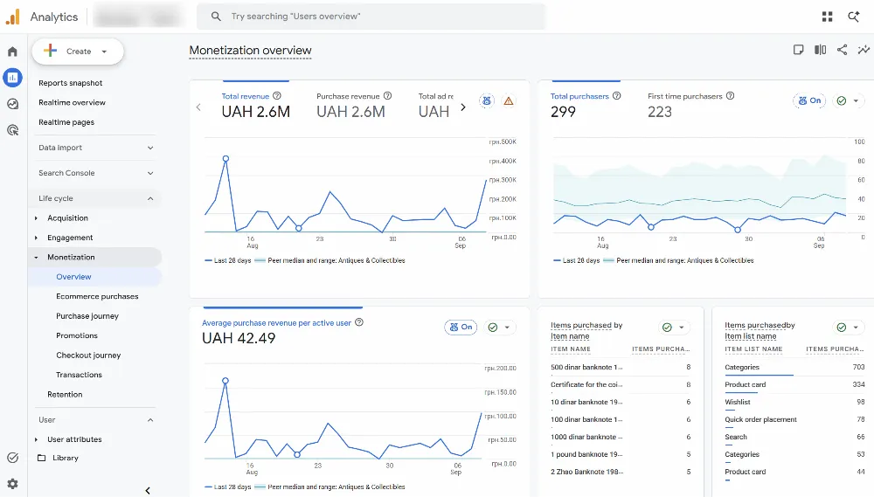This screenshot has width=874, height=497.
Task: Toggle benchmarking On in Average purchase revenue card
Action: 461,327
